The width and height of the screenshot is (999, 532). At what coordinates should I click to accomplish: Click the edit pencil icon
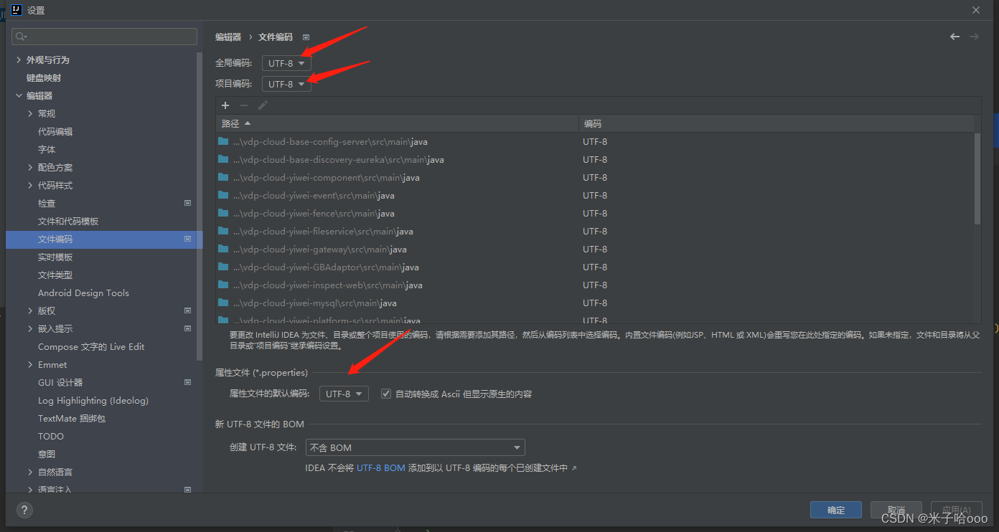pyautogui.click(x=263, y=105)
